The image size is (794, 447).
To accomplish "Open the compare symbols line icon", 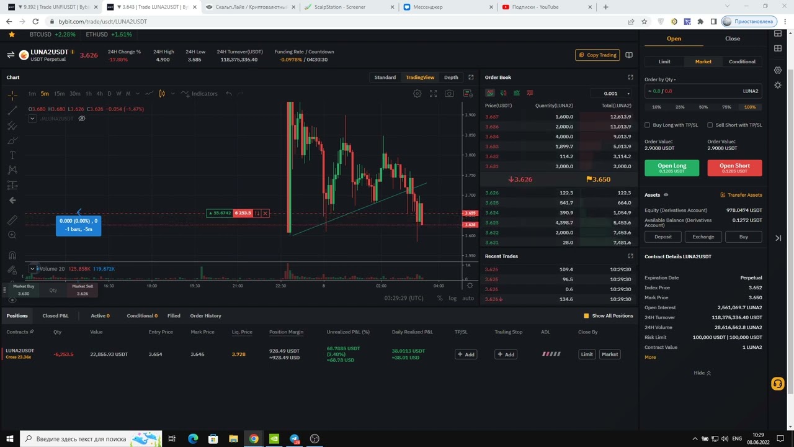I will [149, 94].
